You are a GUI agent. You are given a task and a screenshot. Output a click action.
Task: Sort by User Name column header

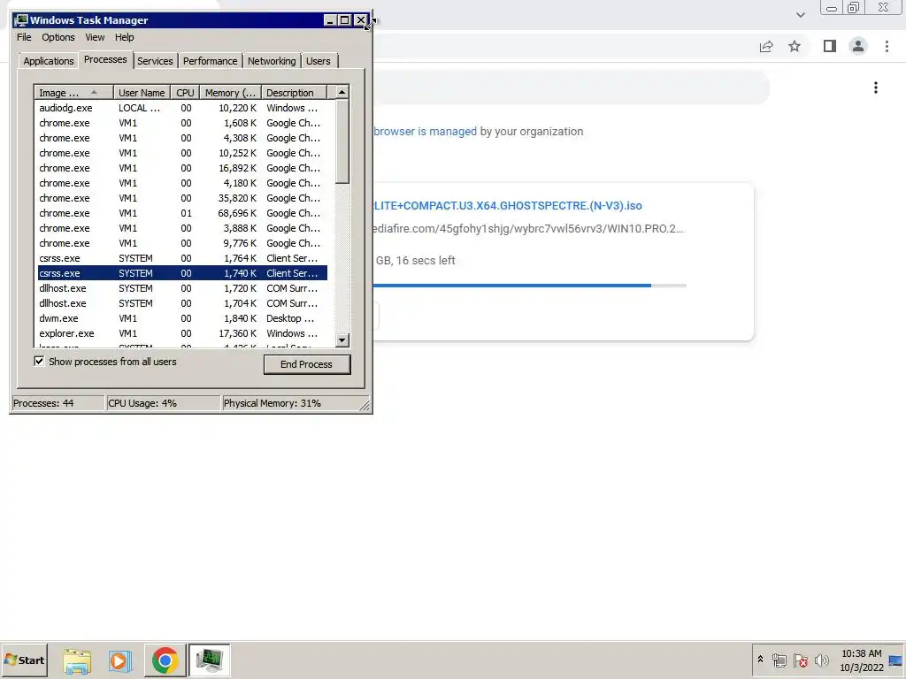tap(142, 92)
